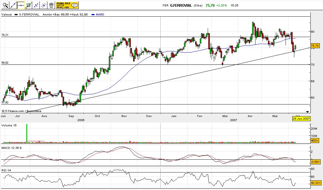Image resolution: width=323 pixels, height=190 pixels.
Task: Click the 480K volume value tag
Action: 315,141
